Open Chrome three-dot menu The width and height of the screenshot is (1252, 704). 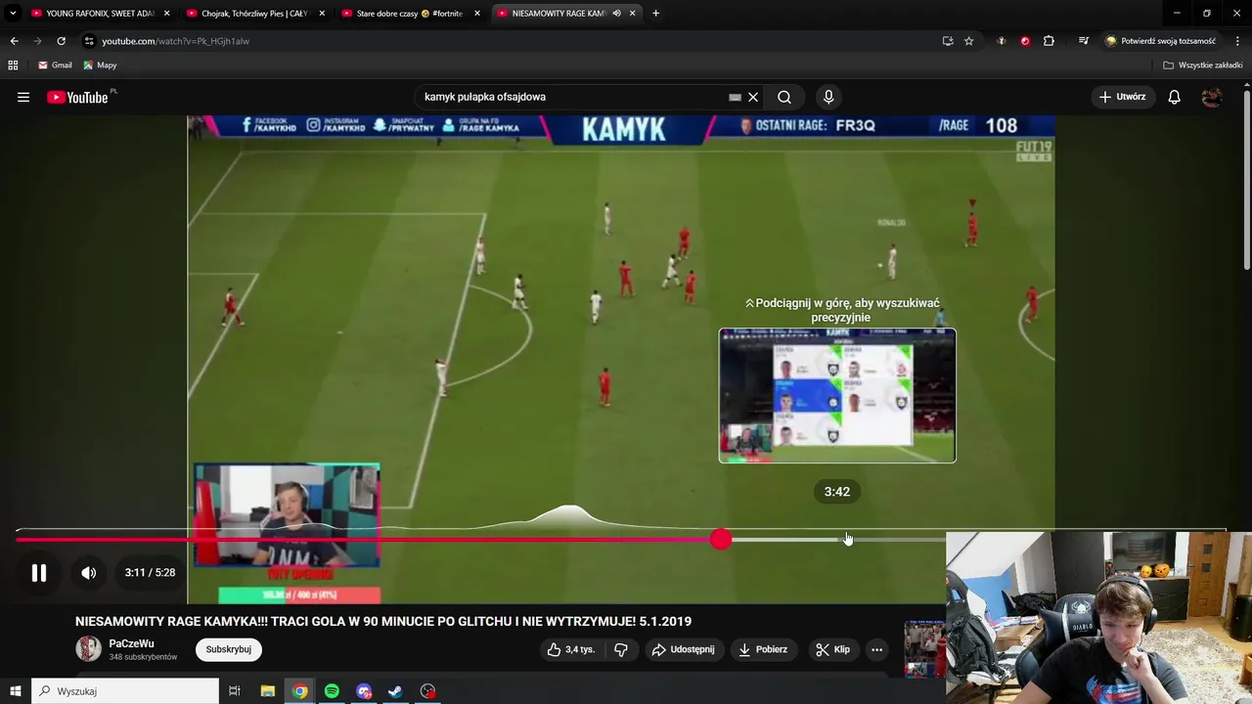pos(1237,41)
